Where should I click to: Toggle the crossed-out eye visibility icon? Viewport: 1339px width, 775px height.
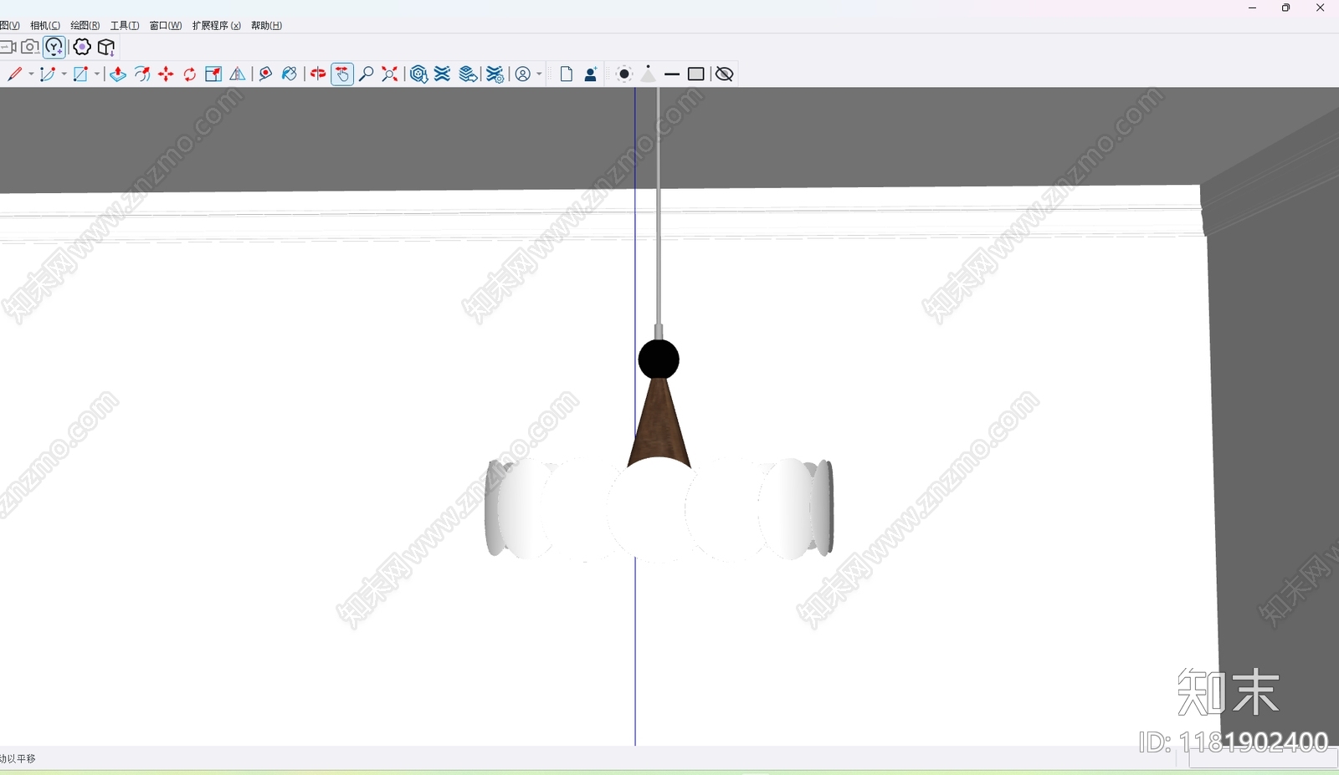725,74
